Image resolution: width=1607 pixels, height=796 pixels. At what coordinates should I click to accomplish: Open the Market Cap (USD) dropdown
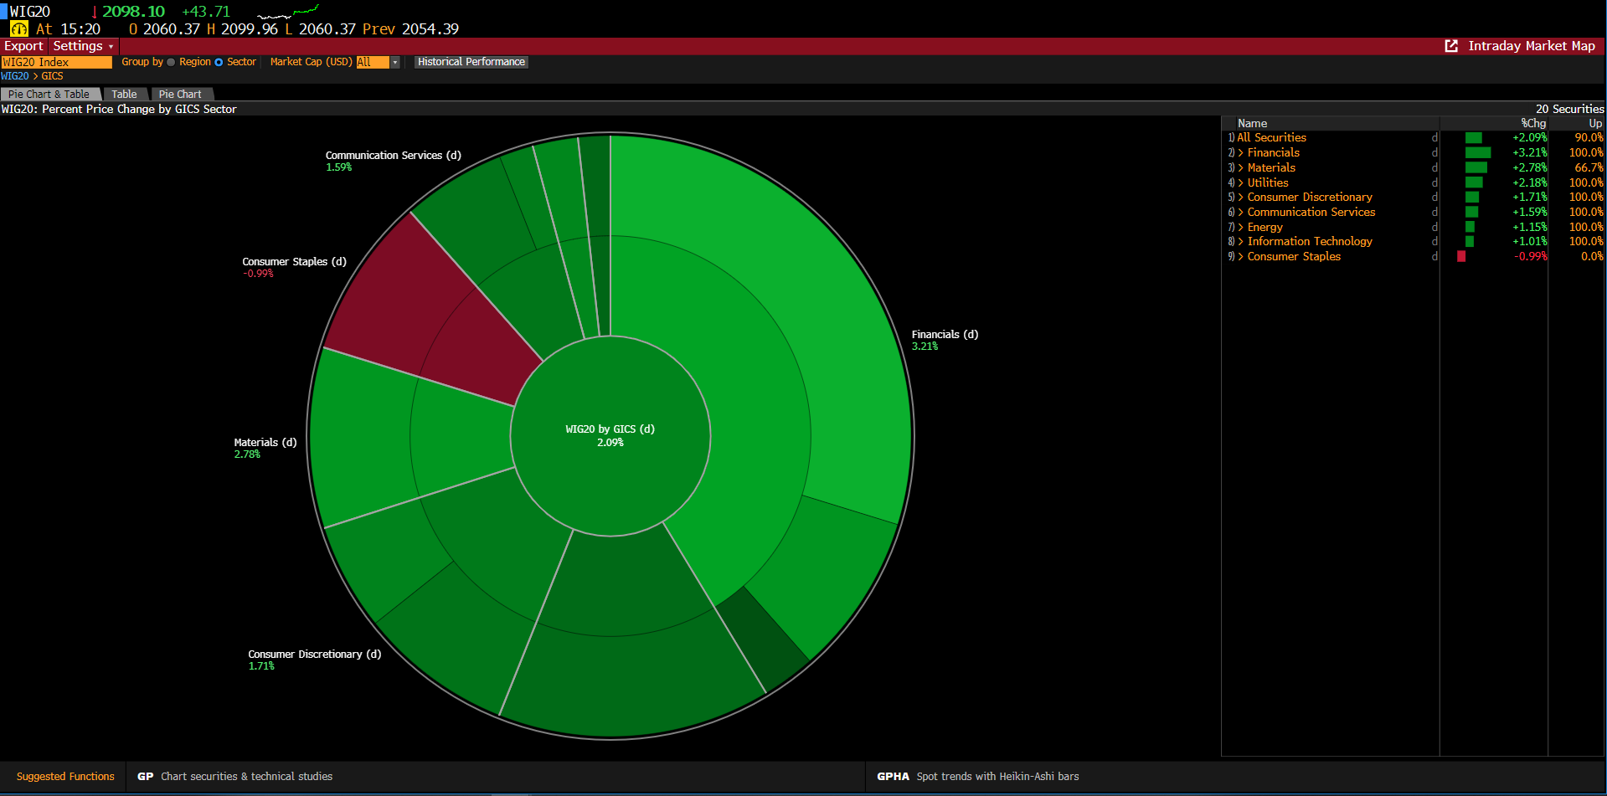[394, 63]
